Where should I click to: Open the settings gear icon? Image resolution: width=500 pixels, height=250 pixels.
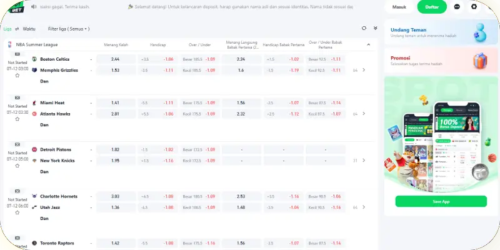(474, 7)
